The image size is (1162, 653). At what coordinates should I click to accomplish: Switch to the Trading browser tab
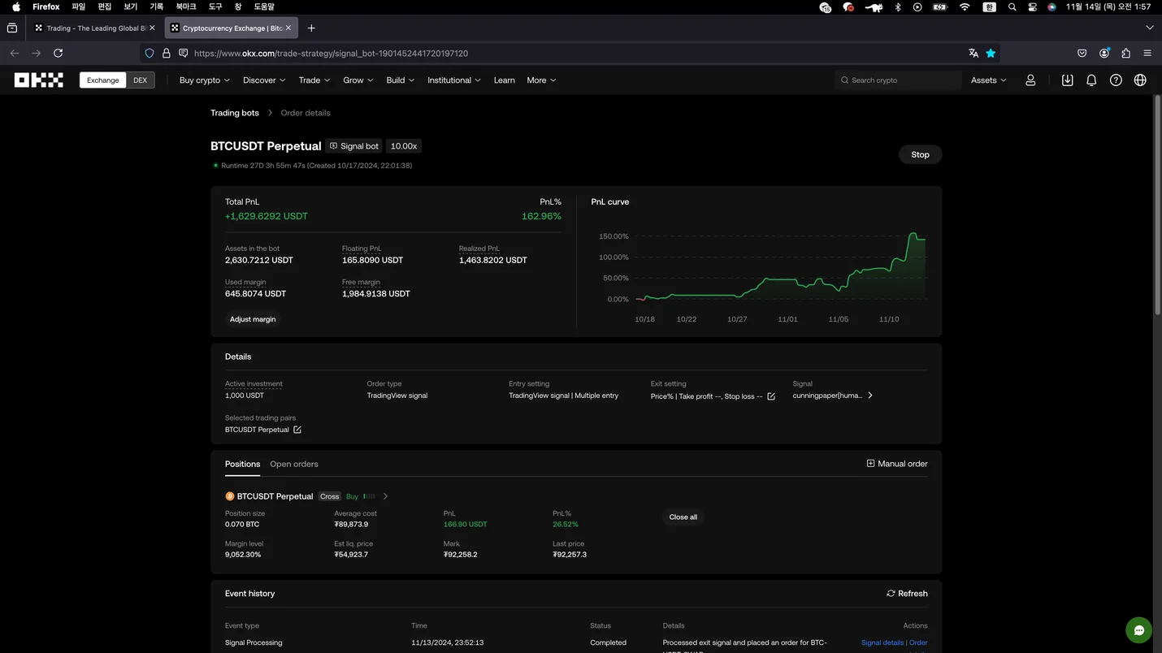tap(95, 28)
